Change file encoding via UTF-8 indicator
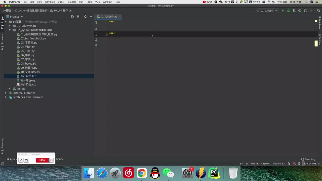Screen dimensions: 322x181 (255, 164)
